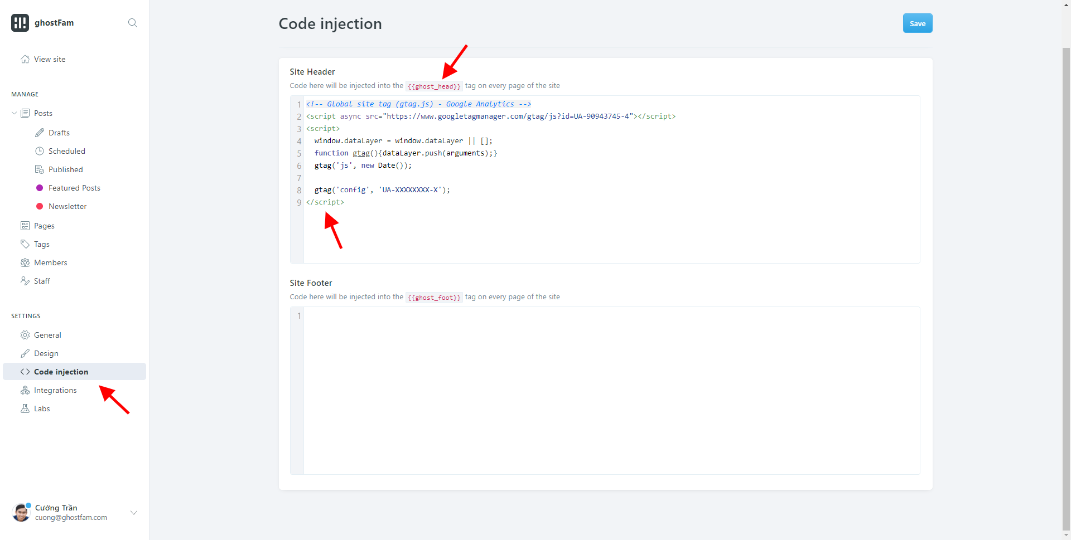Click the Pages layout icon
This screenshot has width=1071, height=540.
click(25, 226)
